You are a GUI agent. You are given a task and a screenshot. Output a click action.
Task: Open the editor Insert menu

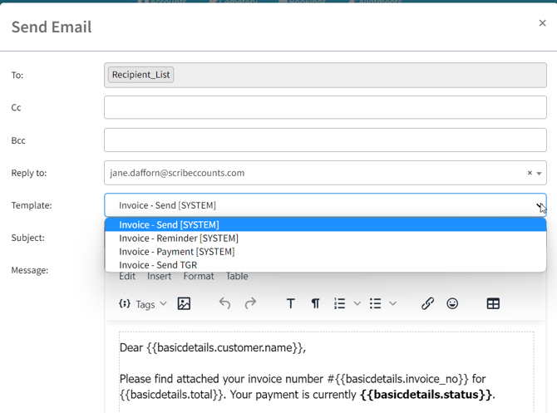pyautogui.click(x=159, y=276)
